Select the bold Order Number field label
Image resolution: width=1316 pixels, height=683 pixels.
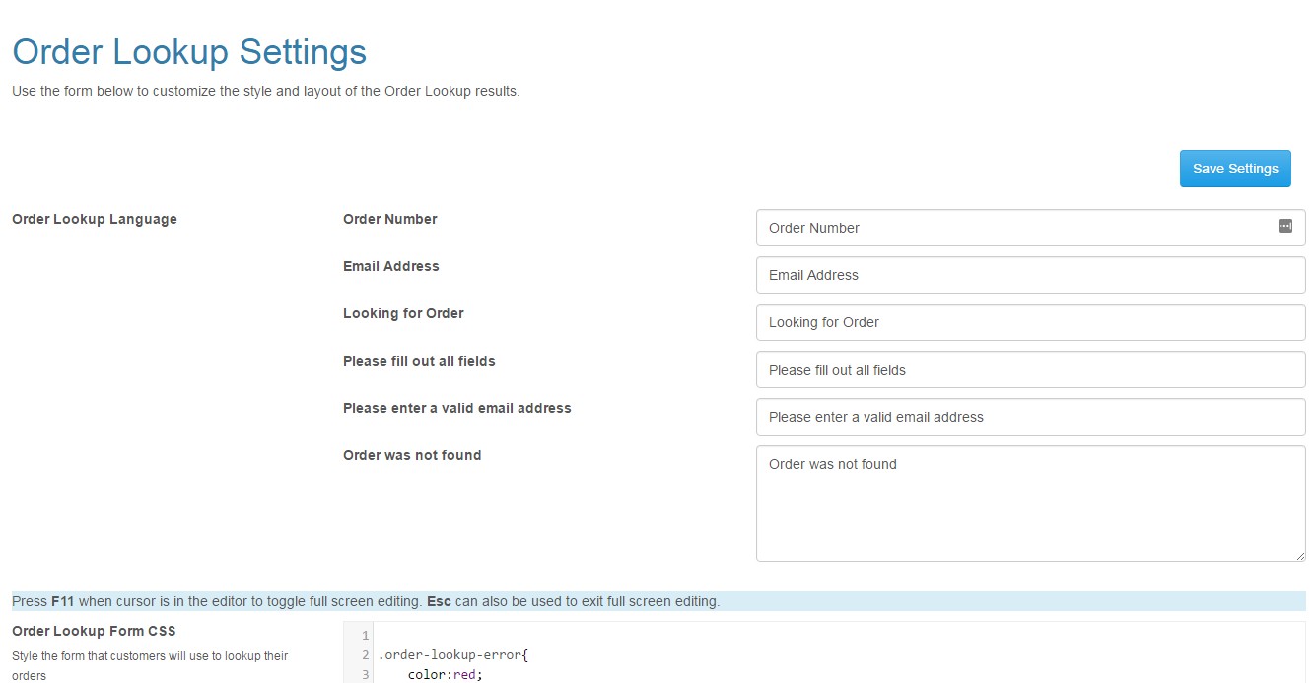coord(390,219)
